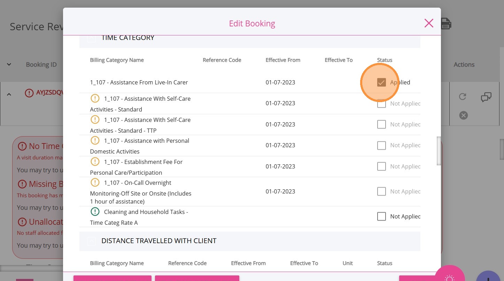Click the refresh icon in Actions column
The image size is (504, 281).
pyautogui.click(x=463, y=97)
